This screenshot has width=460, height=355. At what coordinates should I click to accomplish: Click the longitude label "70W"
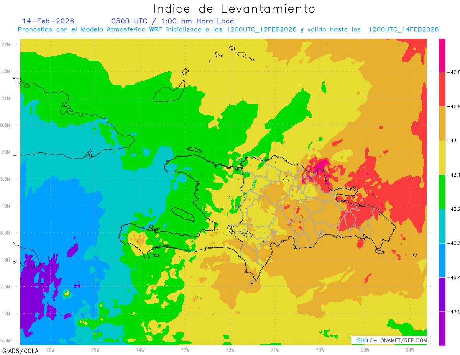pyautogui.click(x=320, y=349)
